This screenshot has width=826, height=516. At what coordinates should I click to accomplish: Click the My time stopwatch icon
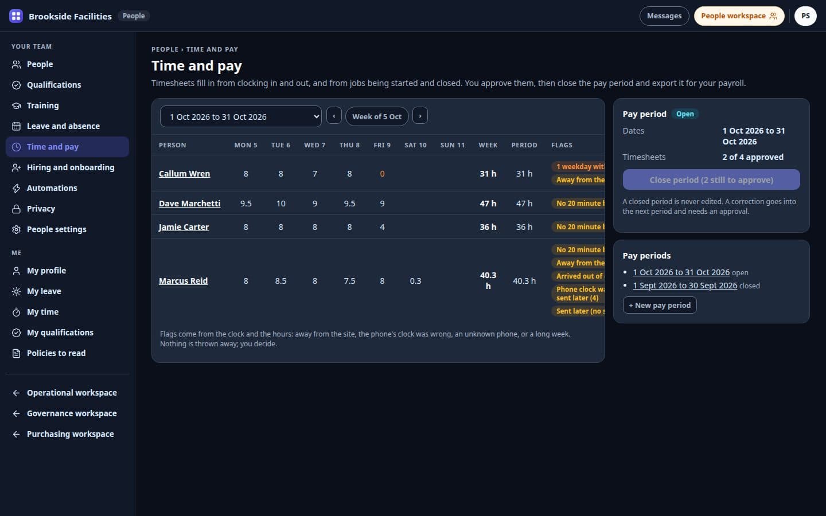[x=16, y=312]
